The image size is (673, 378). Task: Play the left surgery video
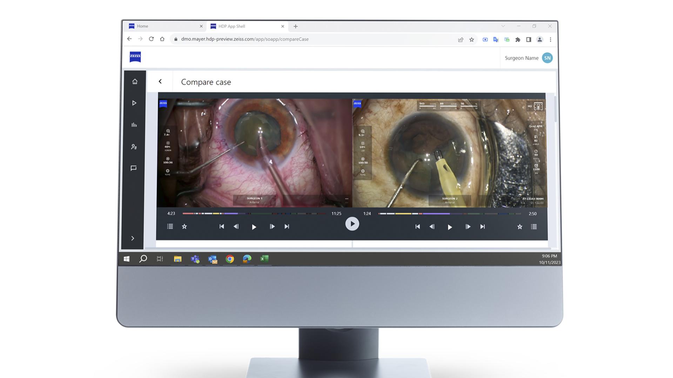pos(254,227)
